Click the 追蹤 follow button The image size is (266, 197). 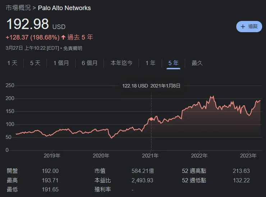[249, 27]
